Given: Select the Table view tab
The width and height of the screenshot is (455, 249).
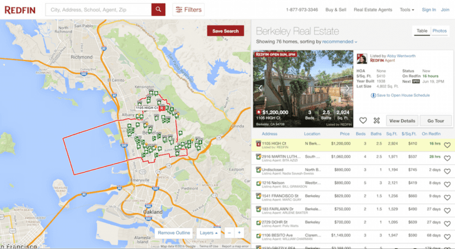Looking at the screenshot, I should (x=422, y=31).
